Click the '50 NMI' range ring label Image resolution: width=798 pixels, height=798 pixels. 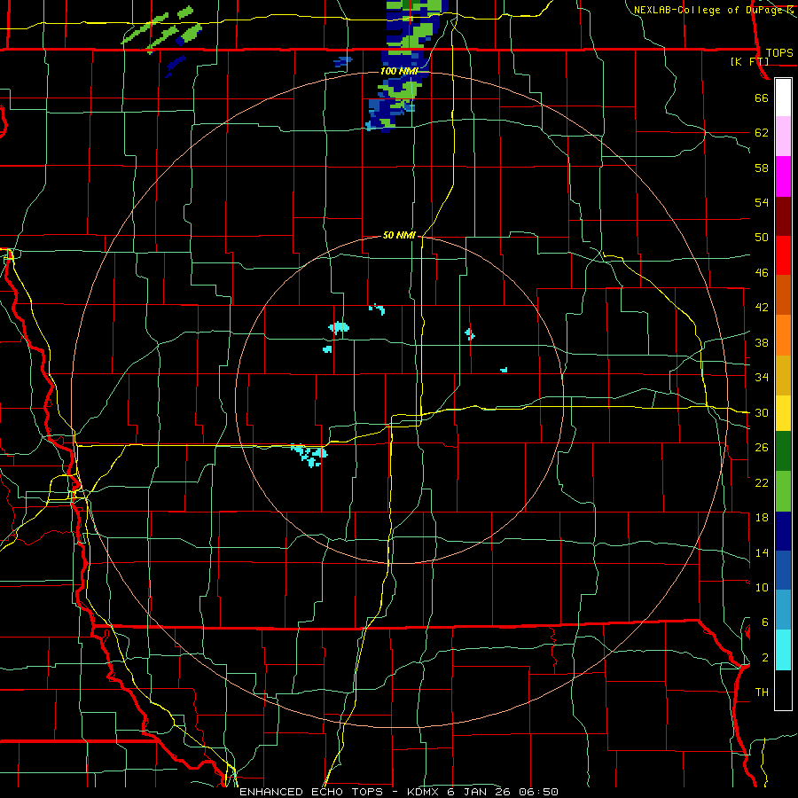point(399,235)
